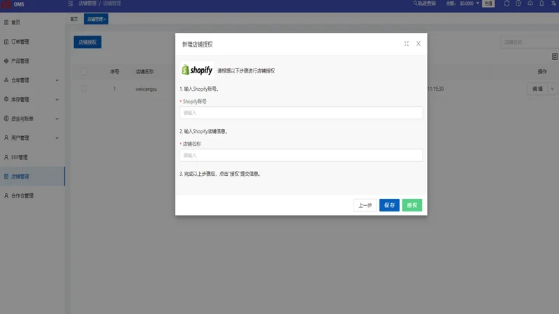This screenshot has height=314, width=559.
Task: Click the table column settings icon
Action: 555,57
